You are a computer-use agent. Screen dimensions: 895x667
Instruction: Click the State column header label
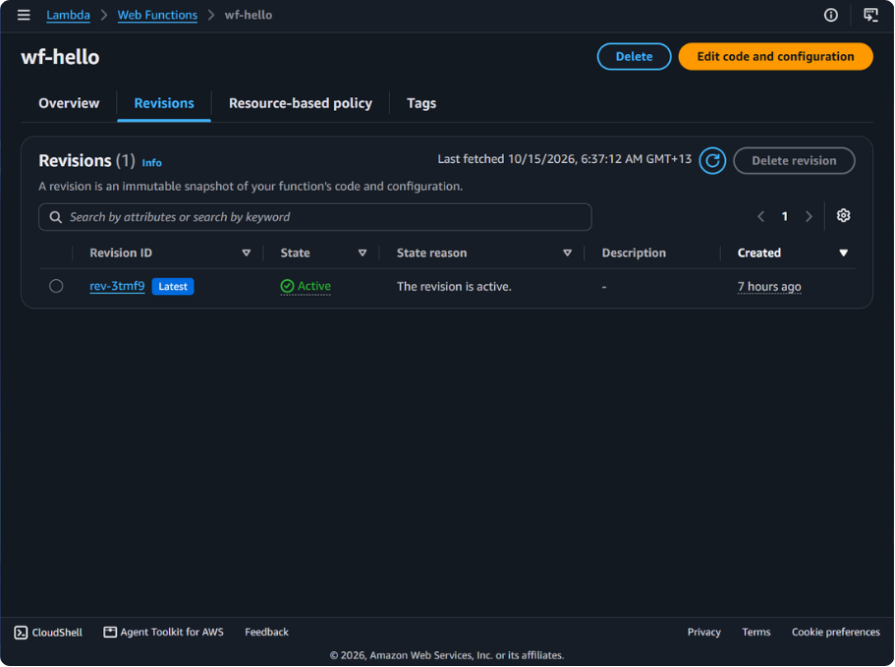pos(295,252)
